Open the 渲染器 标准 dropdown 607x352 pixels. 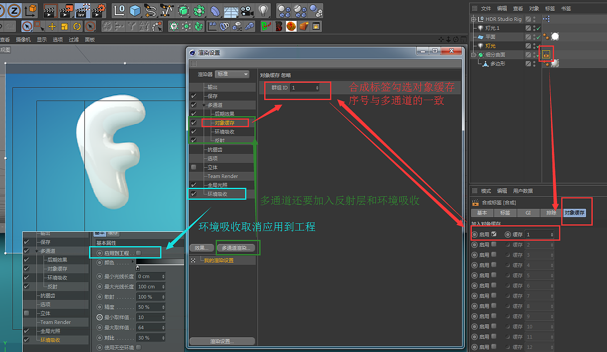tap(232, 74)
